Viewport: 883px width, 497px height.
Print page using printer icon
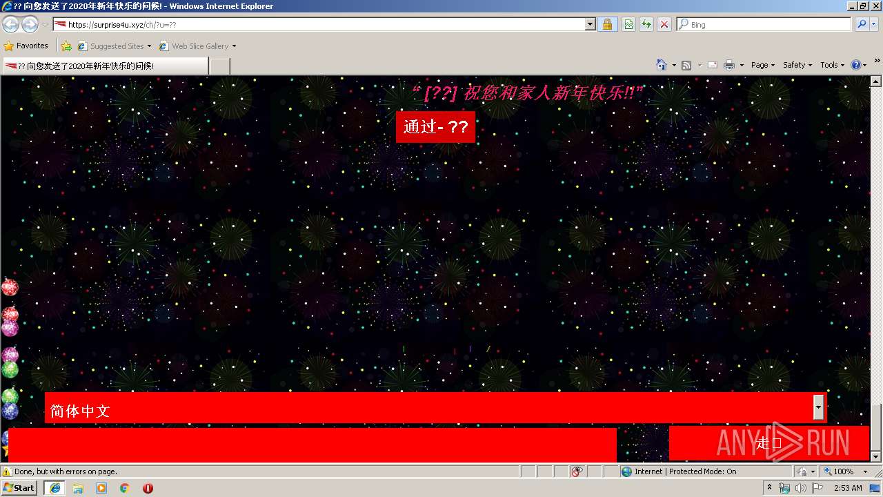(729, 65)
